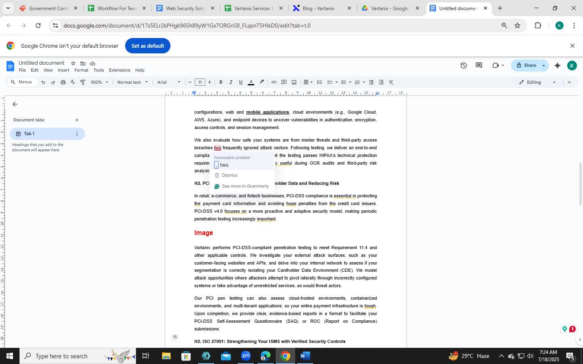Open the Editing mode dropdown
583x364 pixels.
538,82
